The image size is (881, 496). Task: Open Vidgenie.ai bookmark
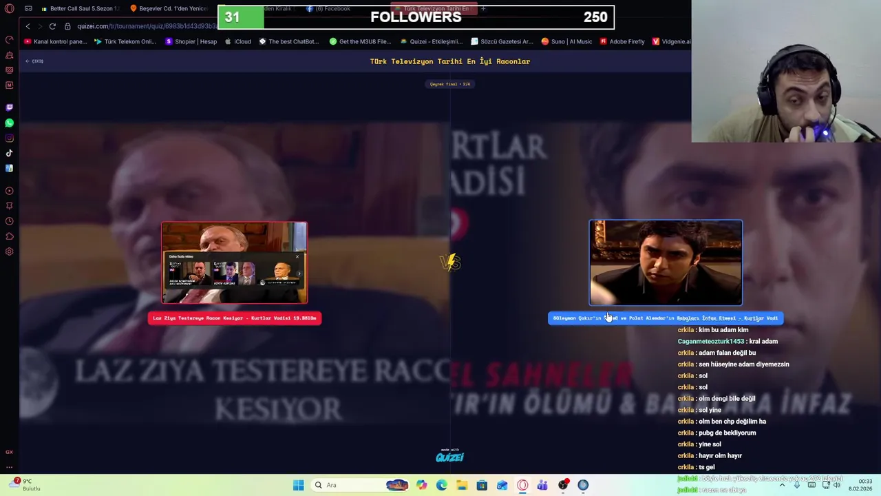(x=671, y=41)
